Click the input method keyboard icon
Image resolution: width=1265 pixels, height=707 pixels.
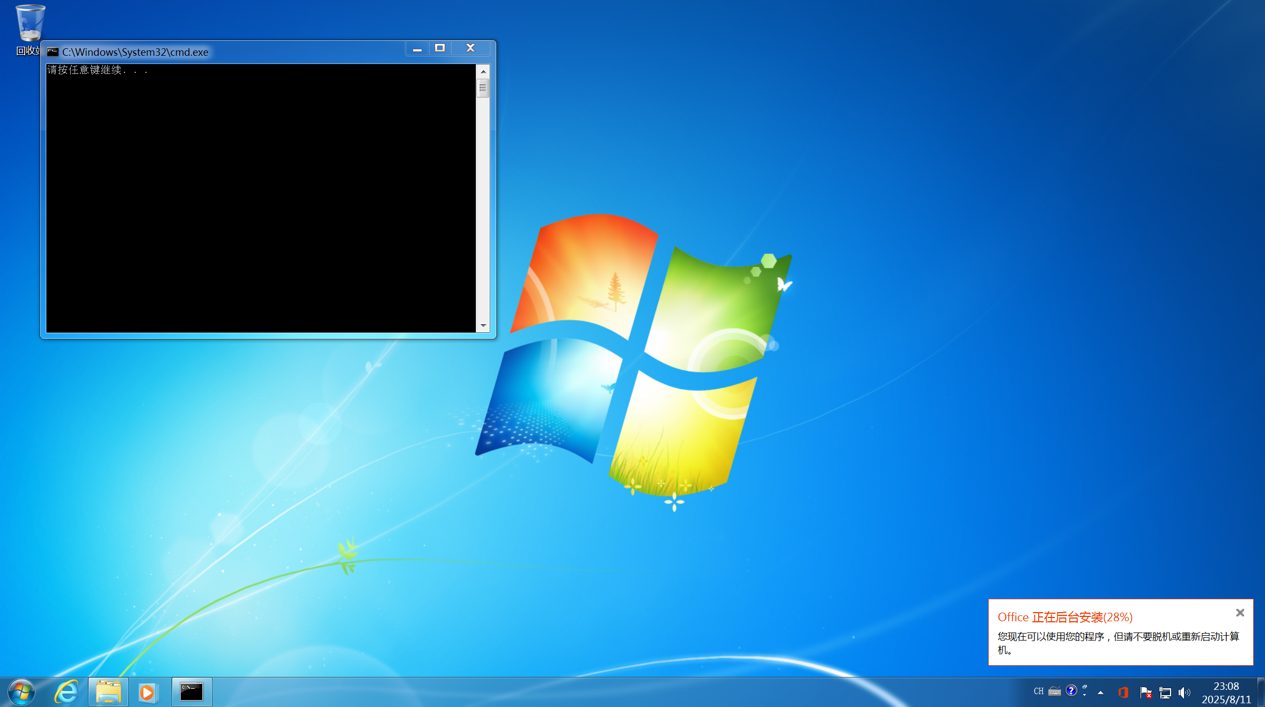pyautogui.click(x=1054, y=691)
